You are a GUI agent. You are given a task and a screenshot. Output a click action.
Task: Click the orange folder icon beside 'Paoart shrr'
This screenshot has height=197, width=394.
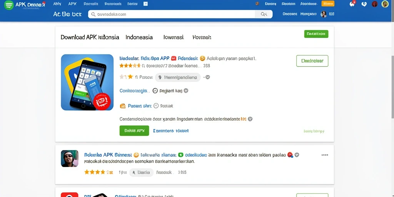[x=123, y=106]
